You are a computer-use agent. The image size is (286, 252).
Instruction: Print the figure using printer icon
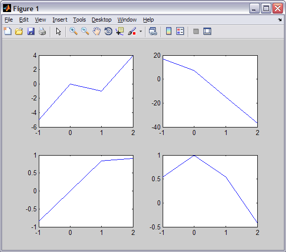tap(42, 31)
